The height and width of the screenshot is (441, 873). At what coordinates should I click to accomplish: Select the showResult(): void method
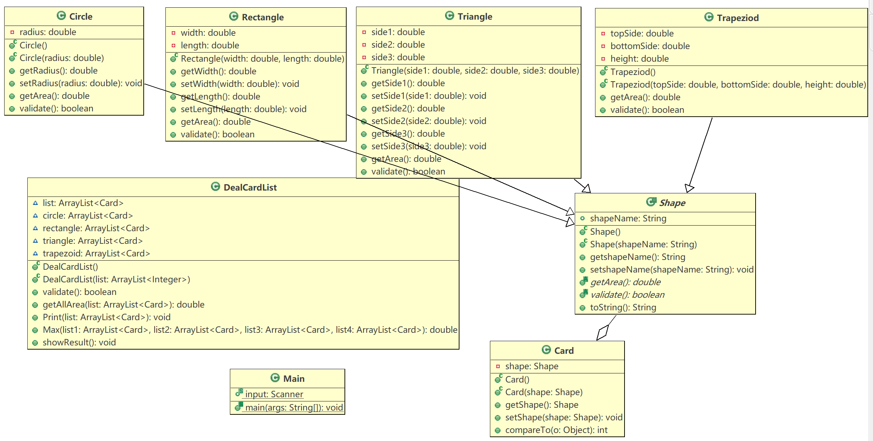79,343
